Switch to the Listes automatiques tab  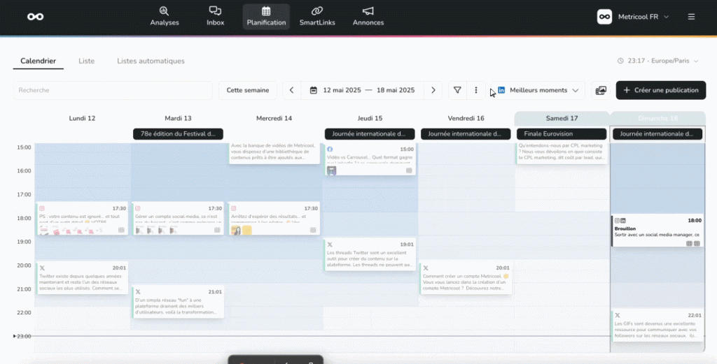click(x=151, y=61)
